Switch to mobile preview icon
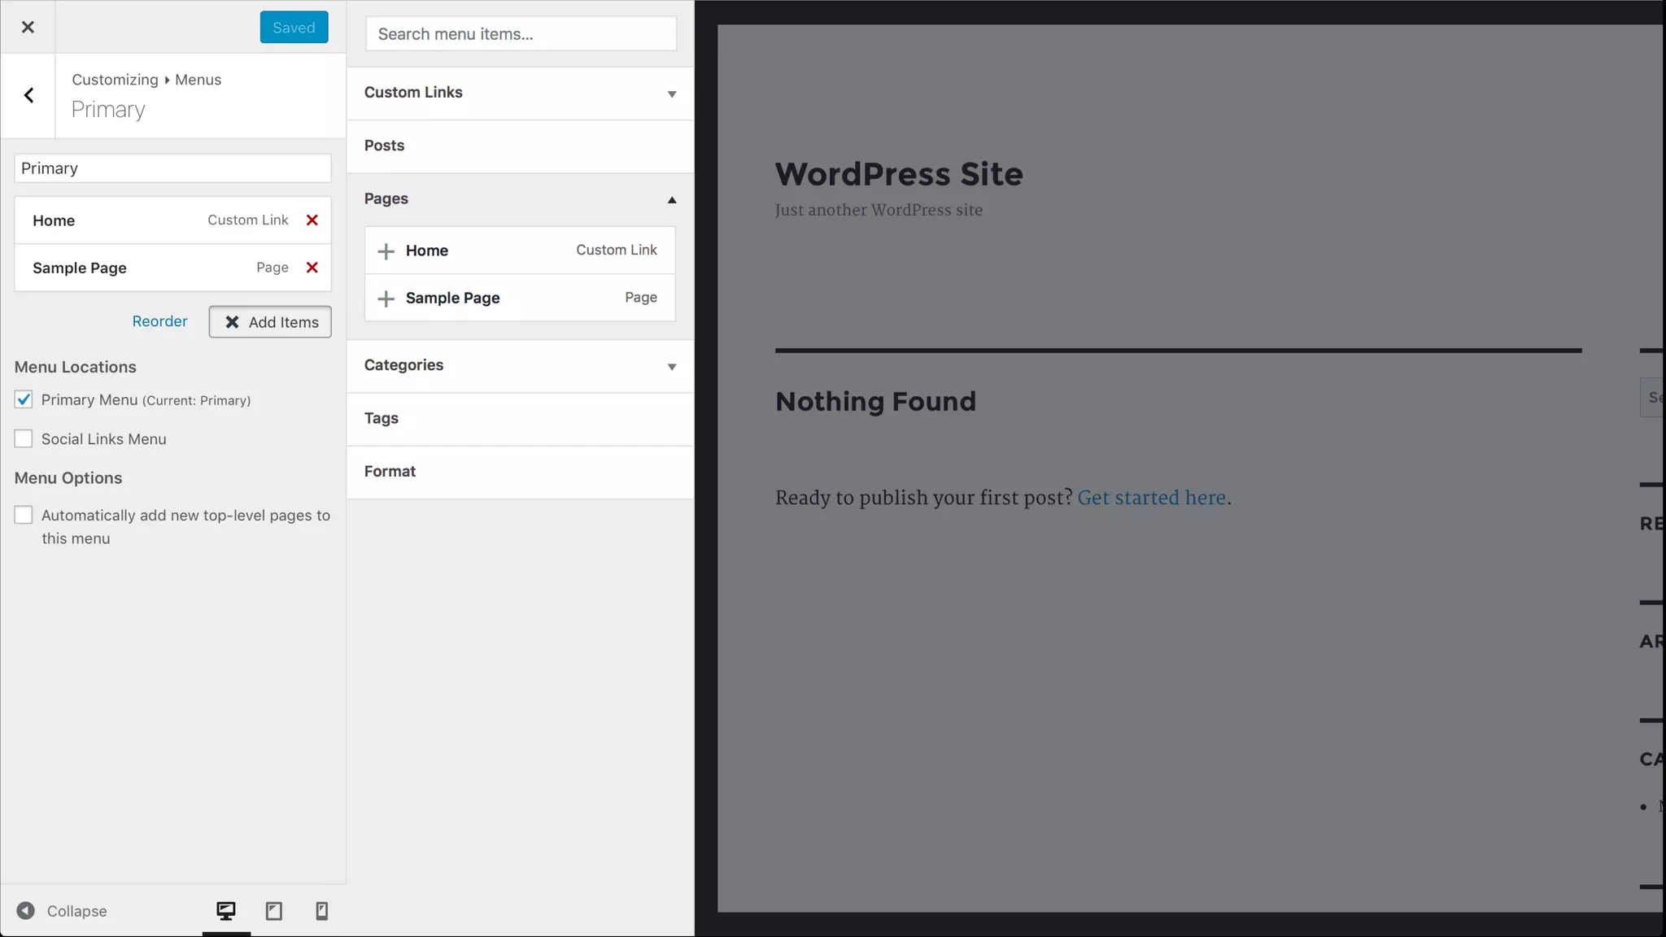1666x937 pixels. coord(321,911)
